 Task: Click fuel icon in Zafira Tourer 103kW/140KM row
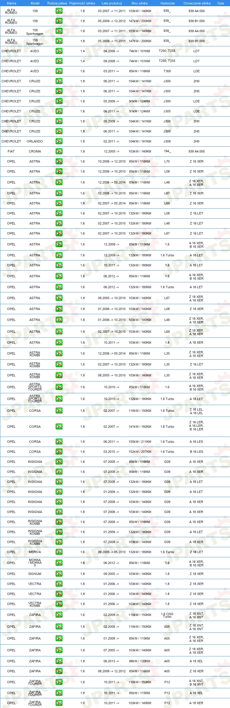59,703
